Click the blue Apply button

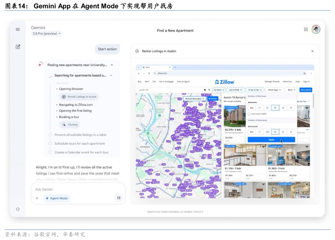[271, 140]
